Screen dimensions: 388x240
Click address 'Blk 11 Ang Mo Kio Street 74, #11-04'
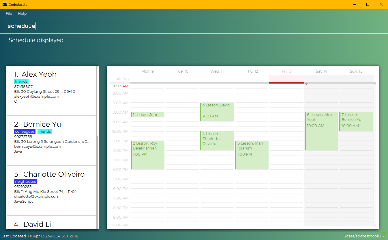[x=45, y=192]
